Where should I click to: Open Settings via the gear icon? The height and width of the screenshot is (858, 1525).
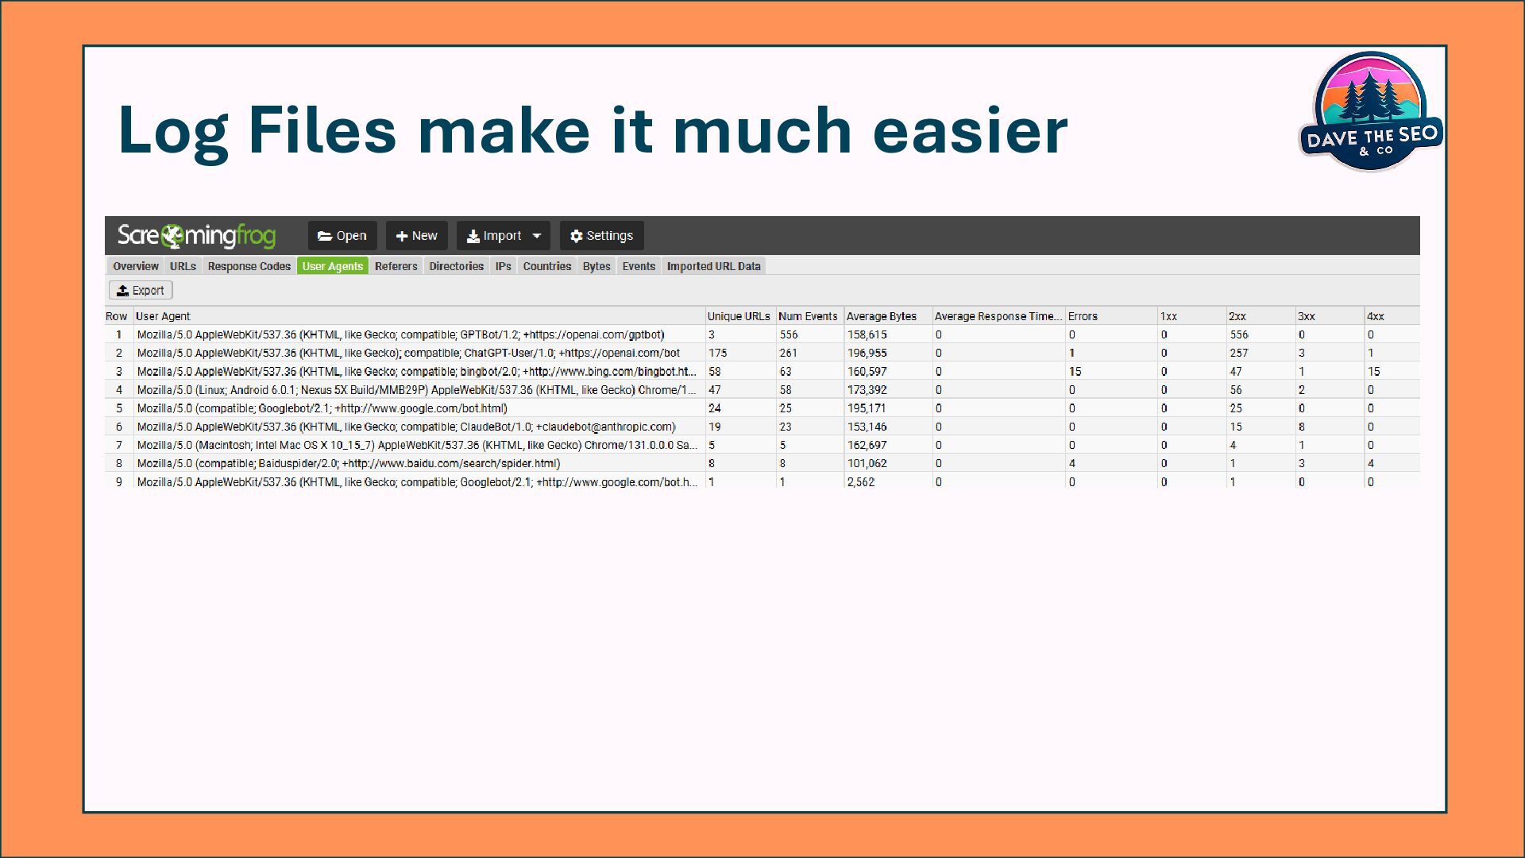click(x=577, y=236)
